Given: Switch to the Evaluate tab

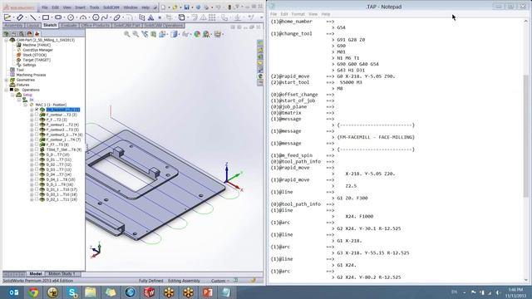Looking at the screenshot, I should [x=68, y=26].
